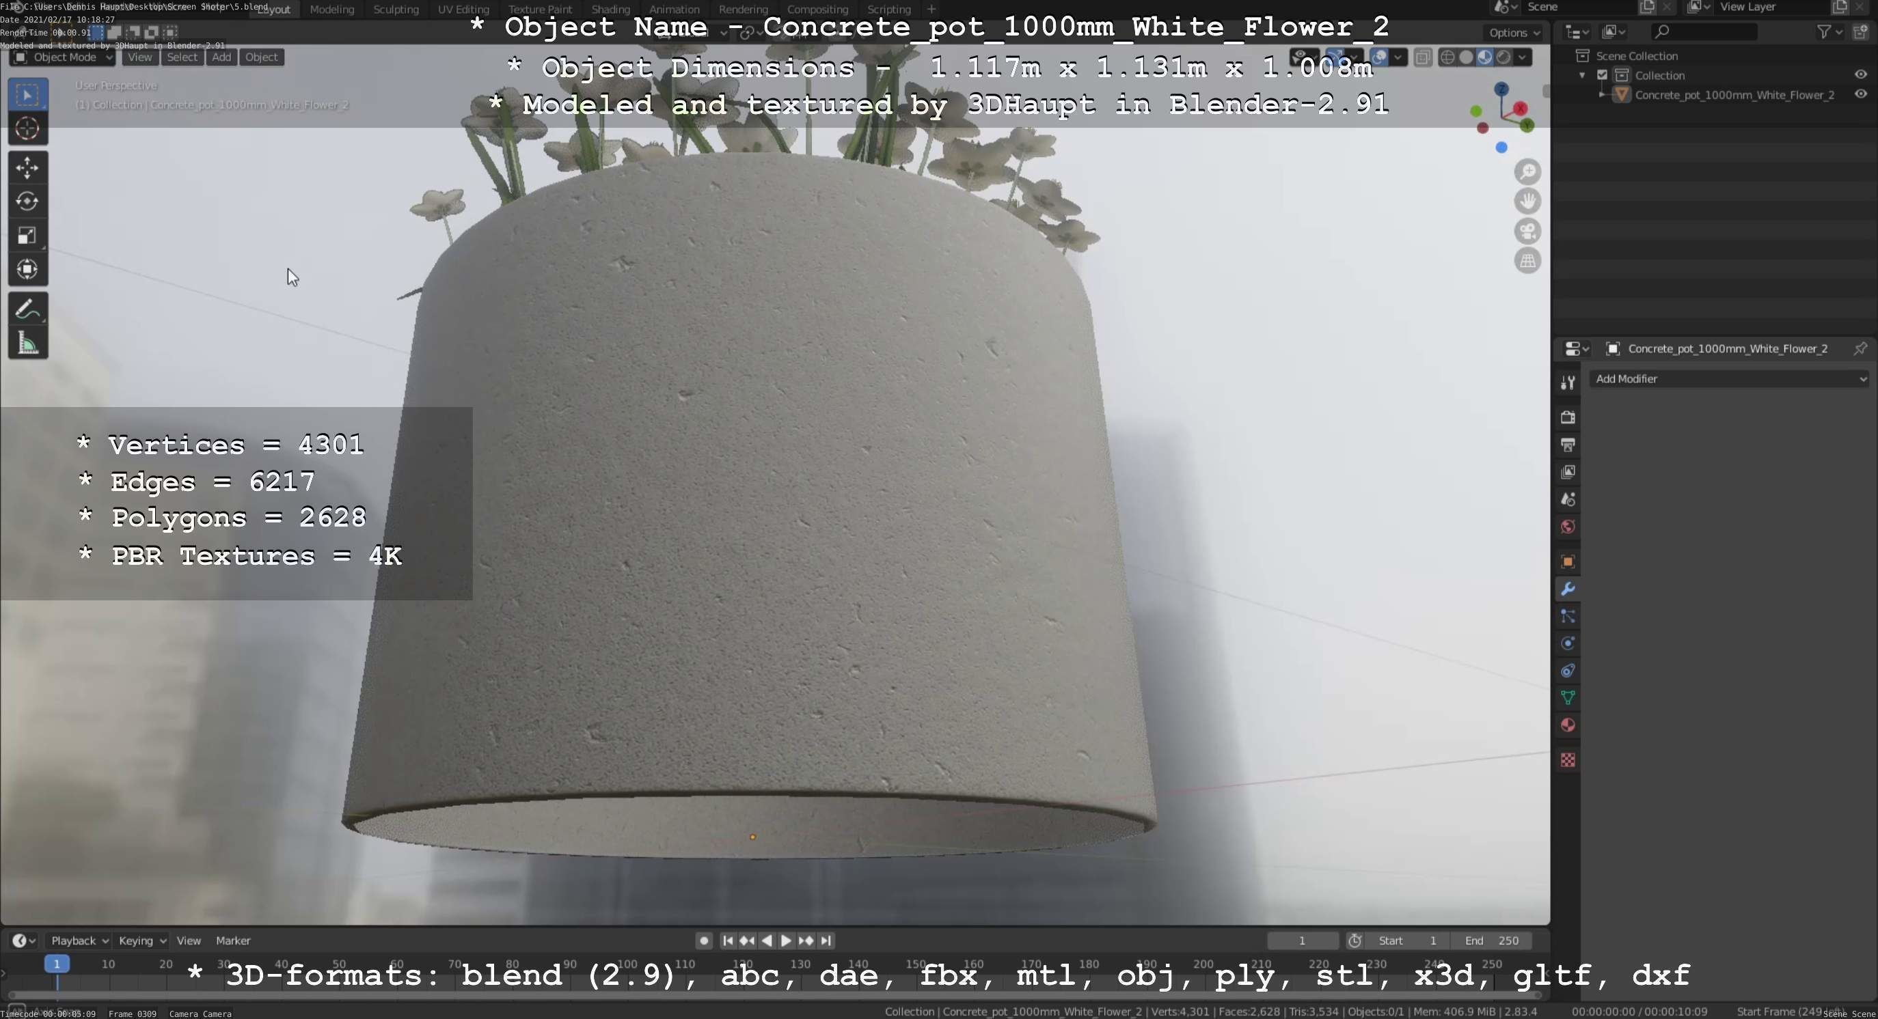Switch to the Modeling workspace tab
Viewport: 1878px width, 1019px height.
[331, 9]
